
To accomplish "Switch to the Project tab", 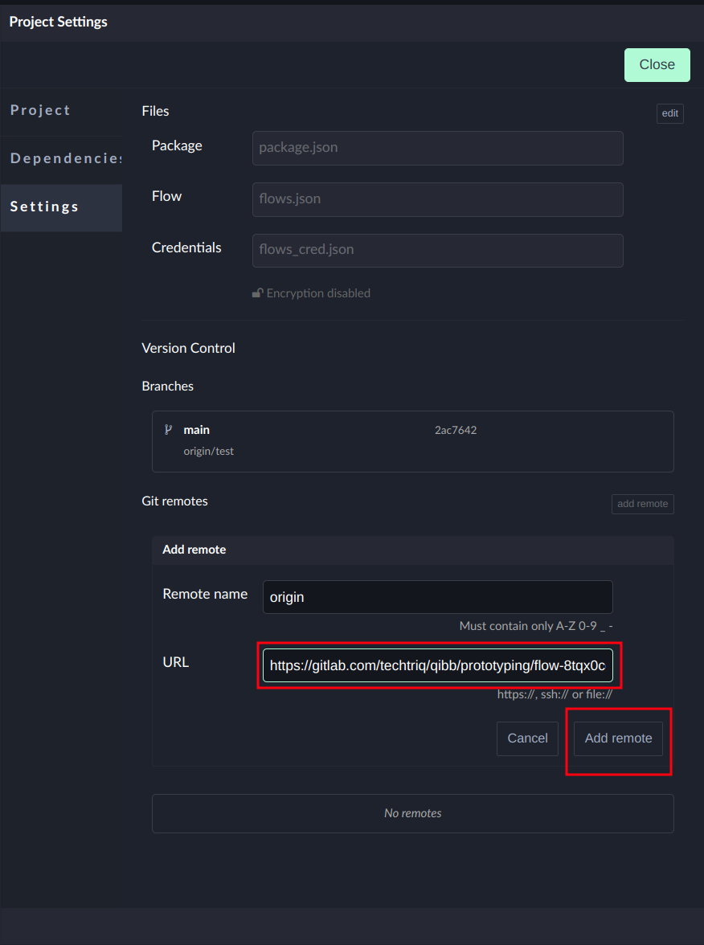I will (x=40, y=110).
